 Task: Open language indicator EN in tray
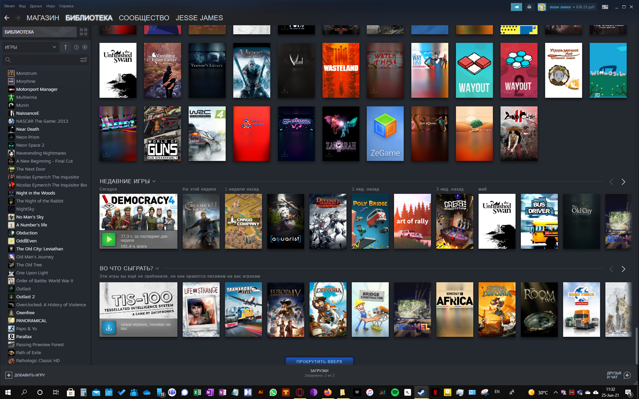[x=497, y=392]
